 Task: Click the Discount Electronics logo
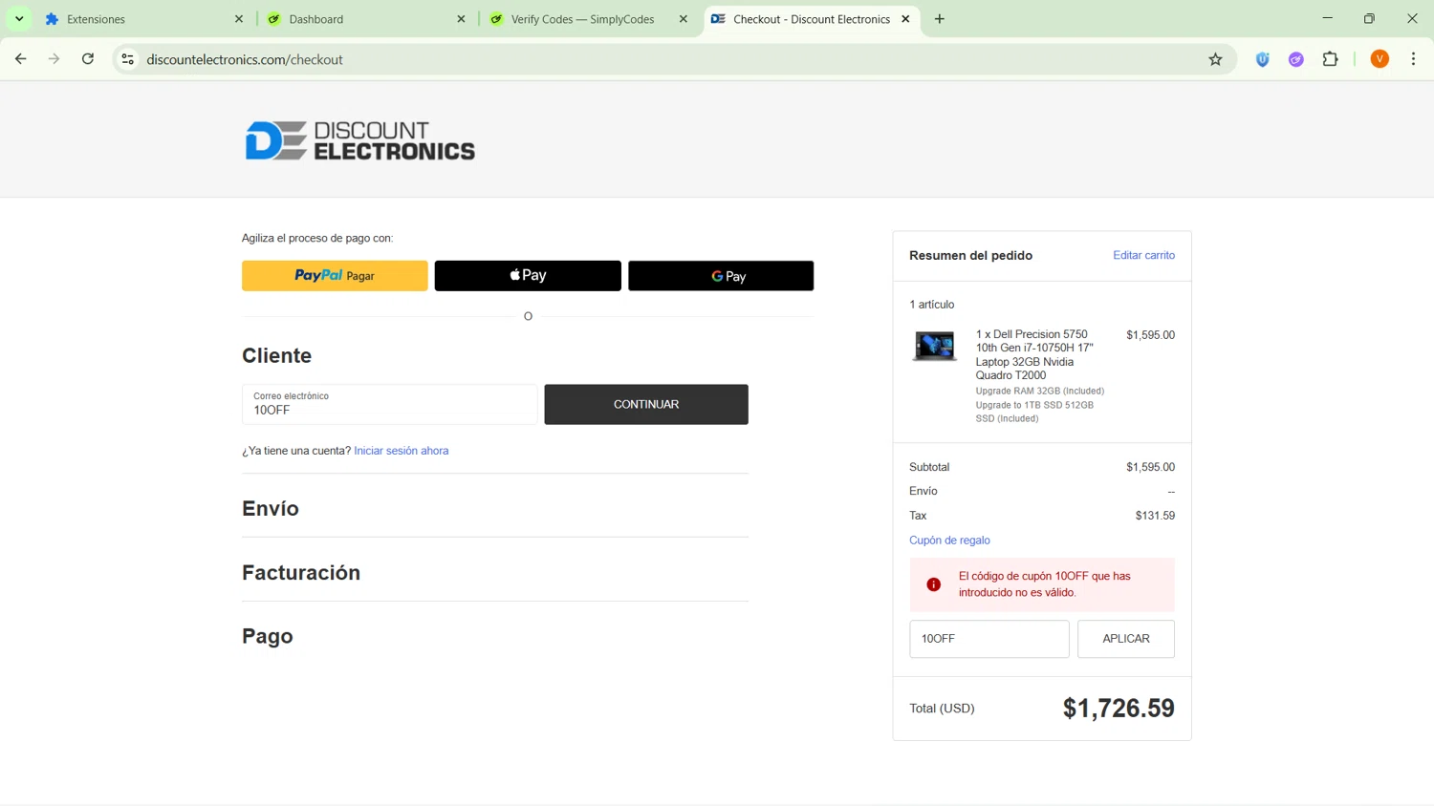pos(359,140)
